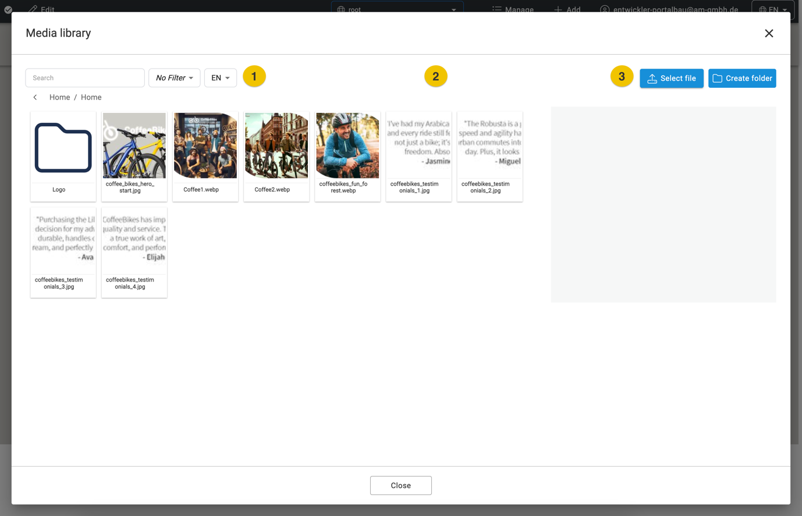
Task: Select the Coffee1.webp thumbnail
Action: (x=205, y=145)
